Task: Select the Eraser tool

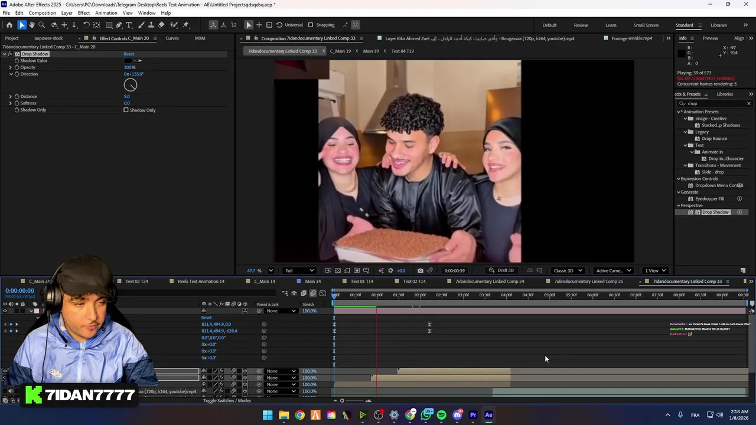Action: pyautogui.click(x=161, y=25)
